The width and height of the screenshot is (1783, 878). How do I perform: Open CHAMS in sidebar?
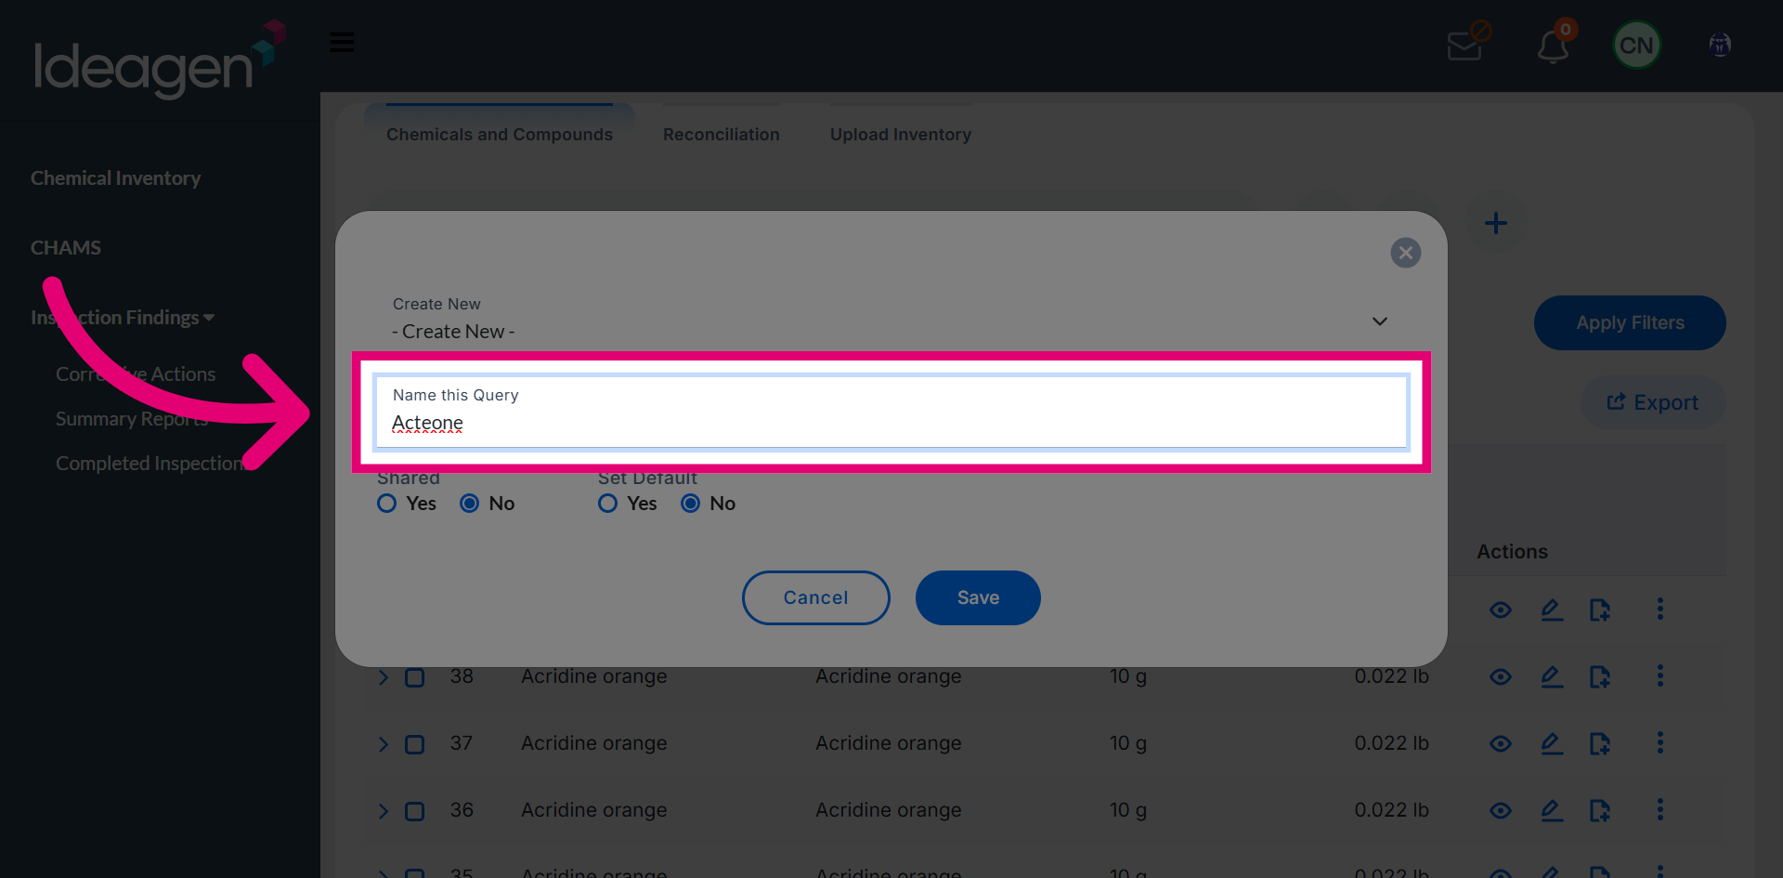(x=66, y=248)
